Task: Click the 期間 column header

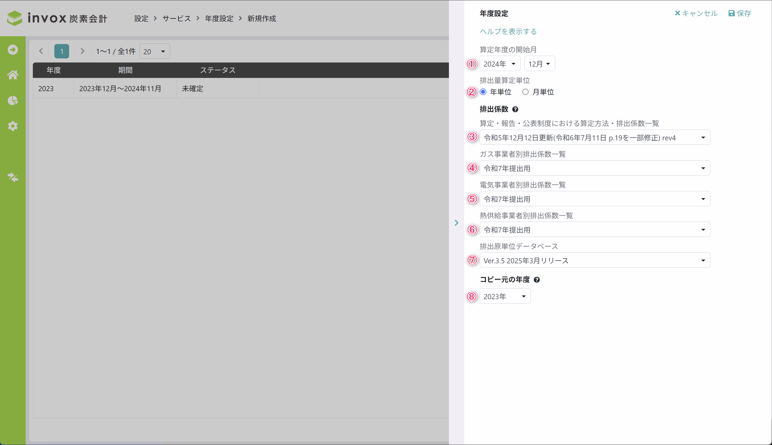Action: click(x=125, y=70)
